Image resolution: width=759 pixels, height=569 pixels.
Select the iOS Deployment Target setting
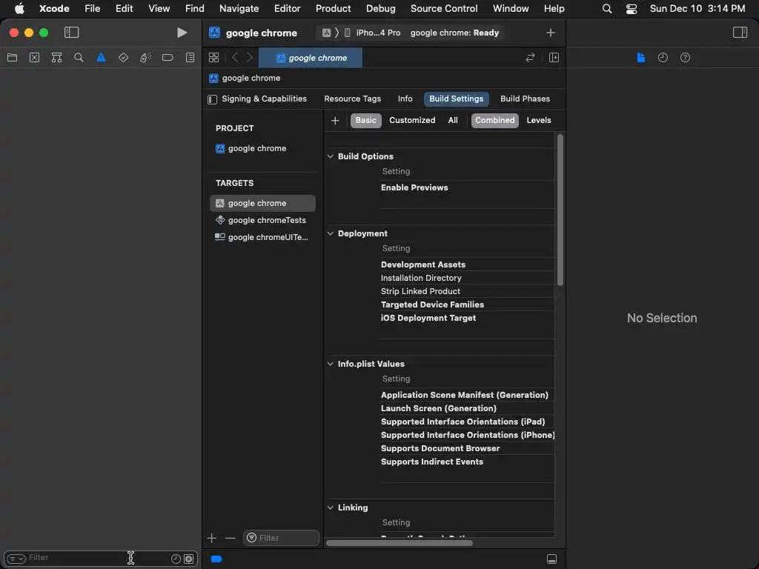428,318
